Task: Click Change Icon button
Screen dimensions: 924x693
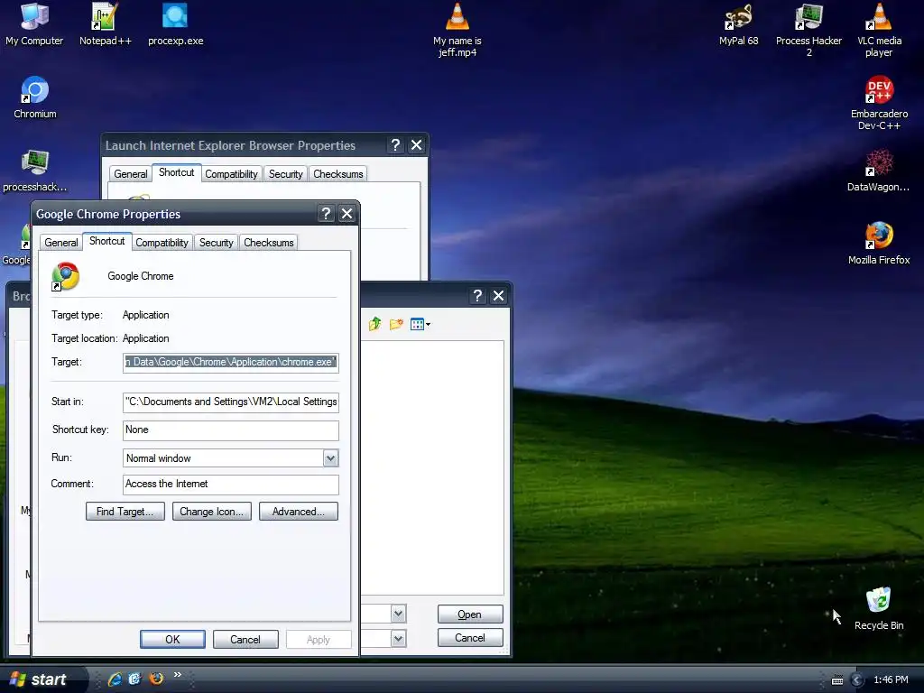Action: [211, 512]
